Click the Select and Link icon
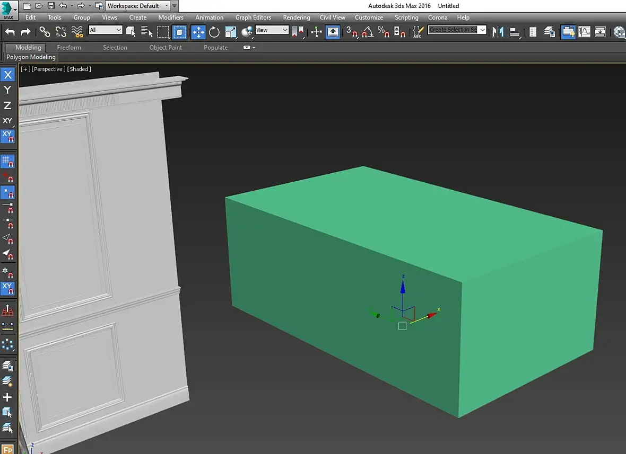 point(45,32)
